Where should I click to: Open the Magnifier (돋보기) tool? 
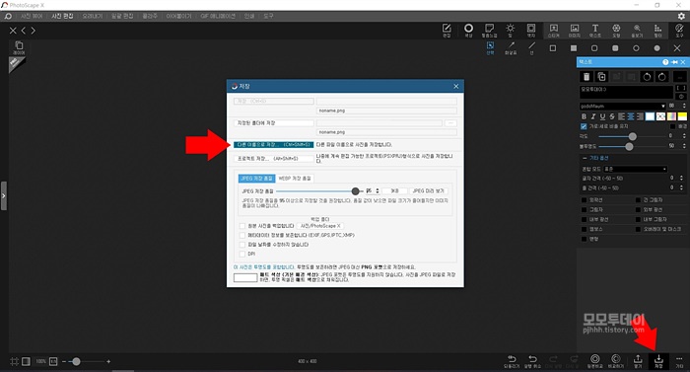tap(637, 31)
